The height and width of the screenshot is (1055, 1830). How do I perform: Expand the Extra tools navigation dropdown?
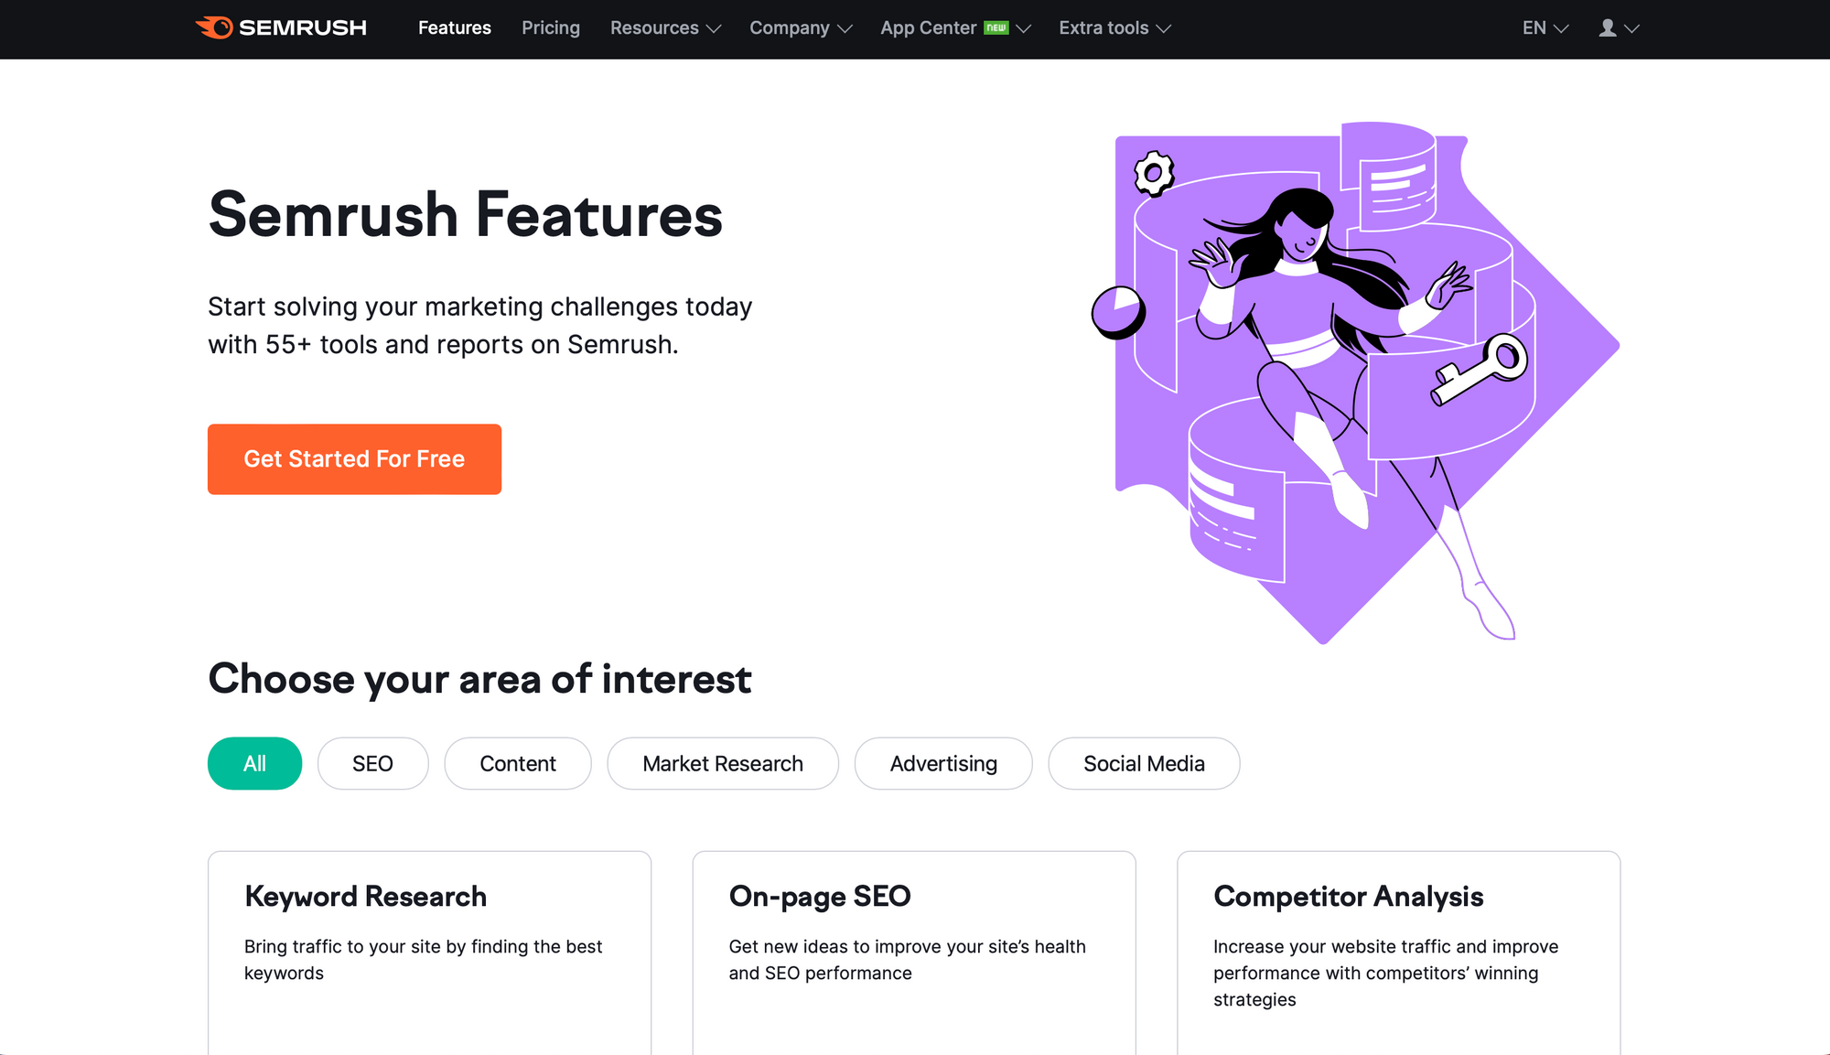pyautogui.click(x=1114, y=27)
